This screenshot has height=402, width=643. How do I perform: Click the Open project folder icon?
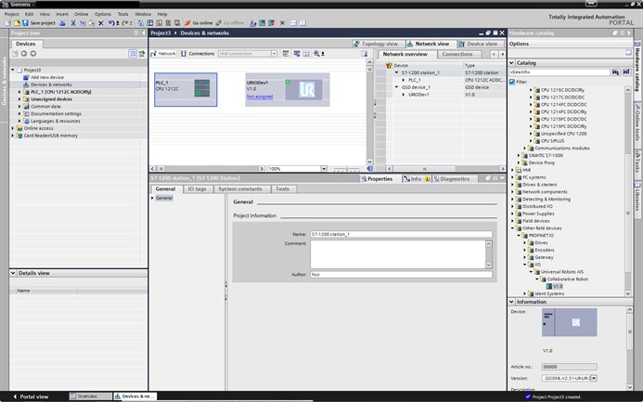click(17, 23)
